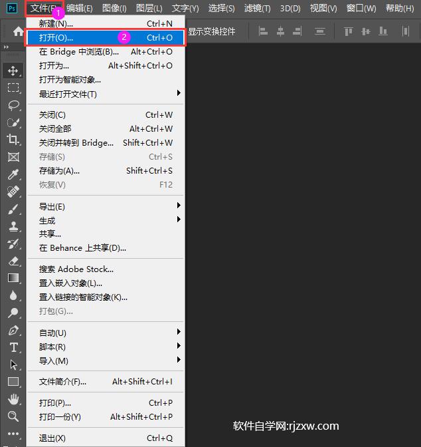Image resolution: width=421 pixels, height=447 pixels.
Task: Select the Rectangle shape tool
Action: coord(13,381)
